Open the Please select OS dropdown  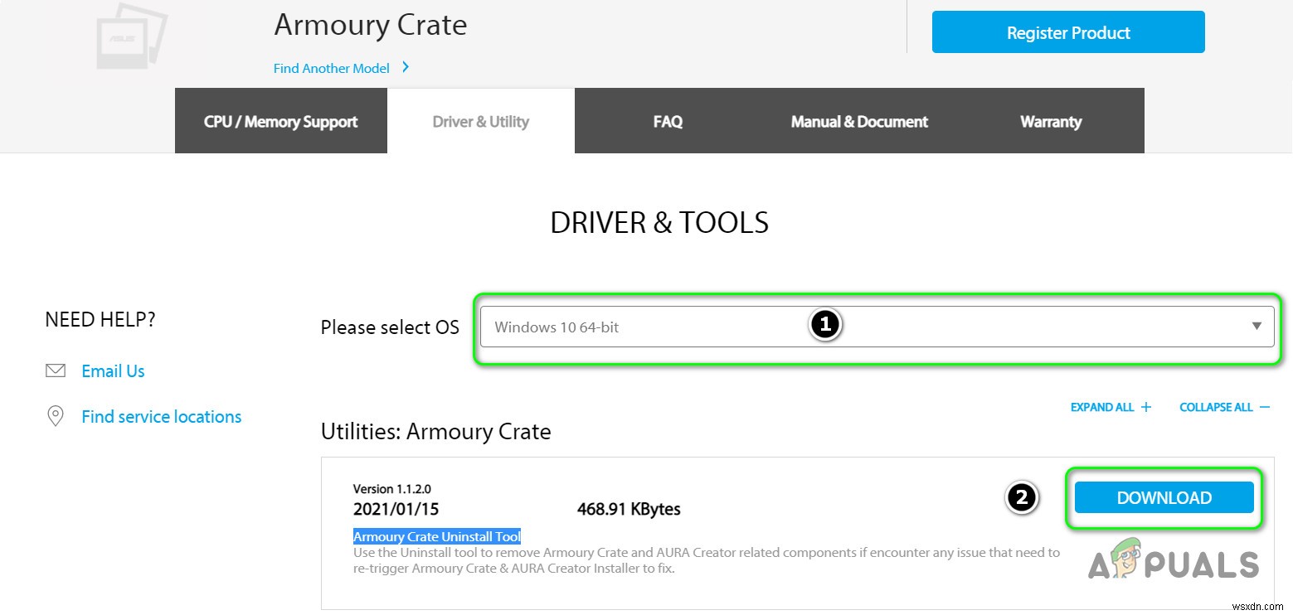(877, 327)
